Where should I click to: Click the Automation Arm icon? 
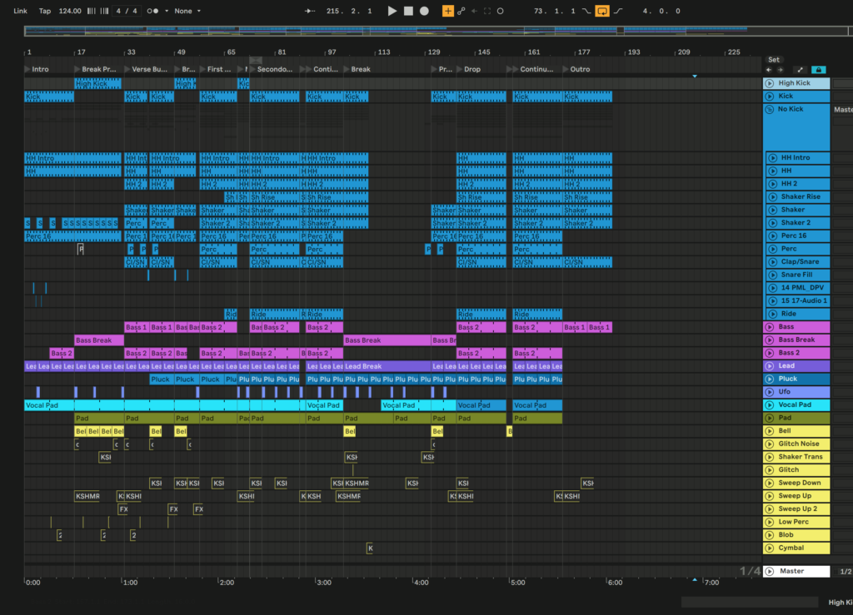(x=461, y=11)
